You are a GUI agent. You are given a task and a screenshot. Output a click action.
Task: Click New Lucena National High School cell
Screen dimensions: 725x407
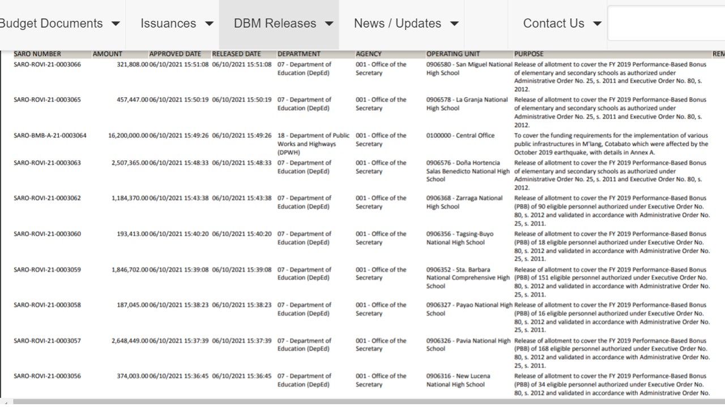tap(458, 380)
